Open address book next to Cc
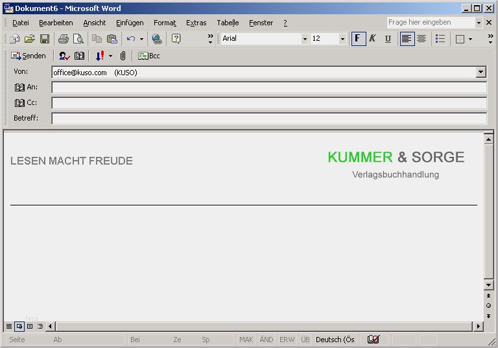This screenshot has height=348, width=498. click(x=19, y=103)
